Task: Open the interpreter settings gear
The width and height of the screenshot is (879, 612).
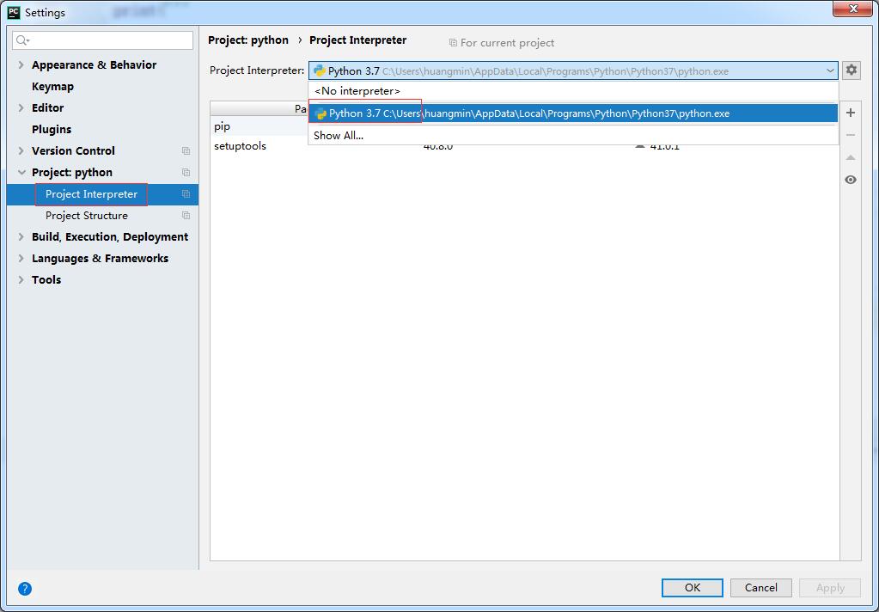Action: coord(851,70)
